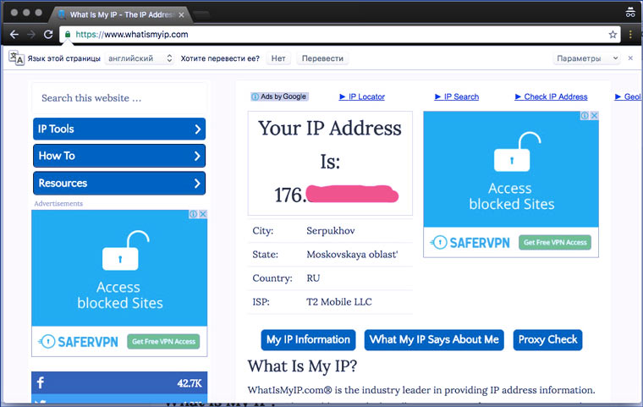The height and width of the screenshot is (407, 643).
Task: Click the address bar URL whatismyip.com
Action: coord(132,35)
